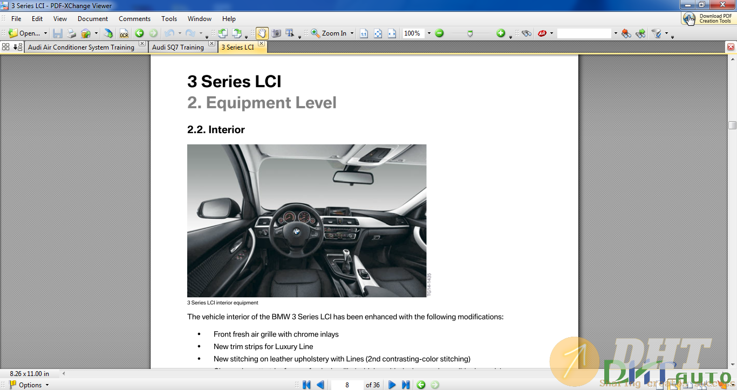Click the search text input box
This screenshot has width=737, height=390.
point(584,33)
